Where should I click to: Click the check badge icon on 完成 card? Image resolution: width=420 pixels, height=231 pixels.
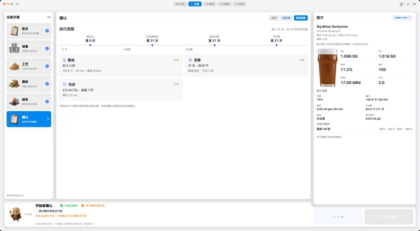[x=65, y=85]
